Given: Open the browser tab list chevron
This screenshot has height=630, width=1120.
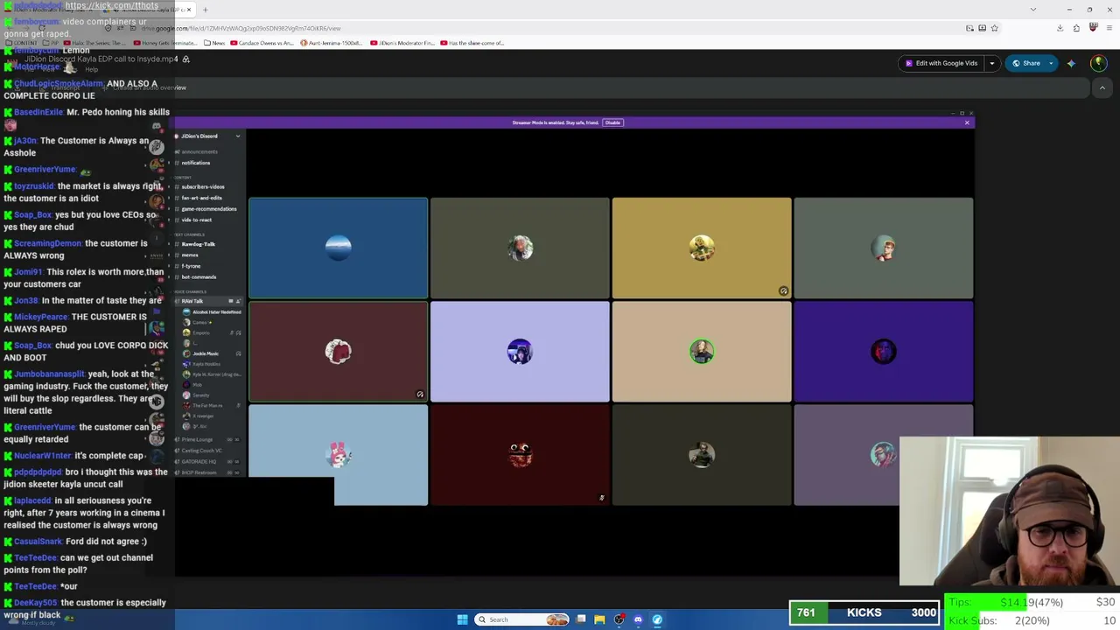Looking at the screenshot, I should coord(1033,10).
